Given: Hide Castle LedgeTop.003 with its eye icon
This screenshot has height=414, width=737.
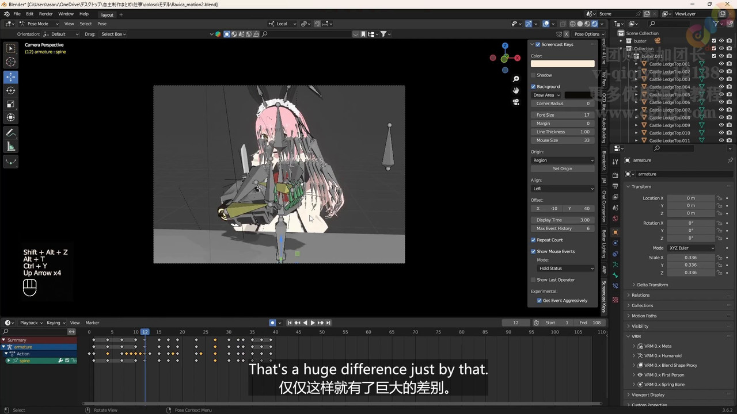Looking at the screenshot, I should tap(721, 79).
